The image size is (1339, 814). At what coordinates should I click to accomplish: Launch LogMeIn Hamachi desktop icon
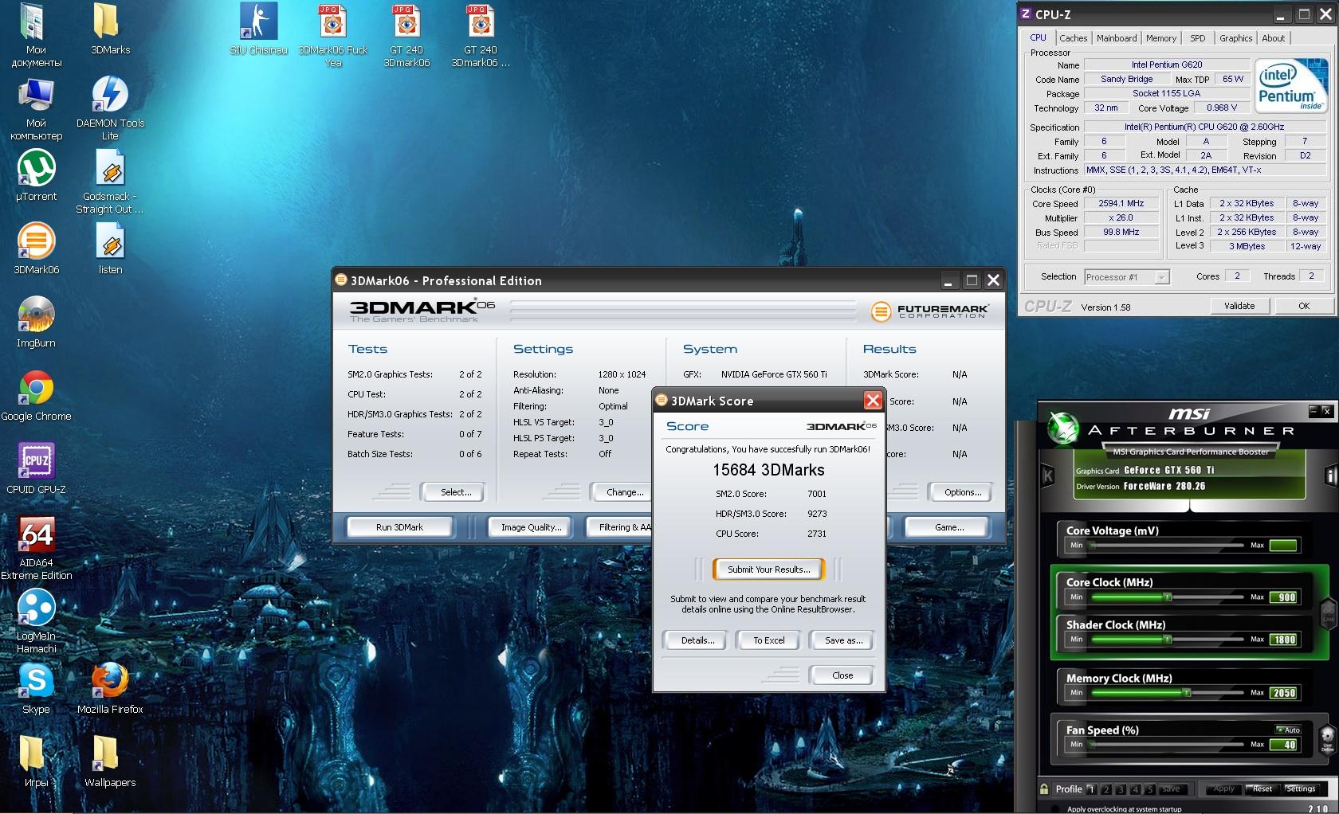pos(36,621)
